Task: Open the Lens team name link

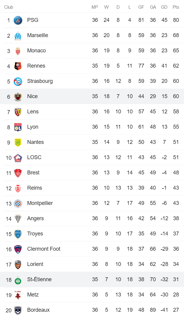Action: pos(33,112)
